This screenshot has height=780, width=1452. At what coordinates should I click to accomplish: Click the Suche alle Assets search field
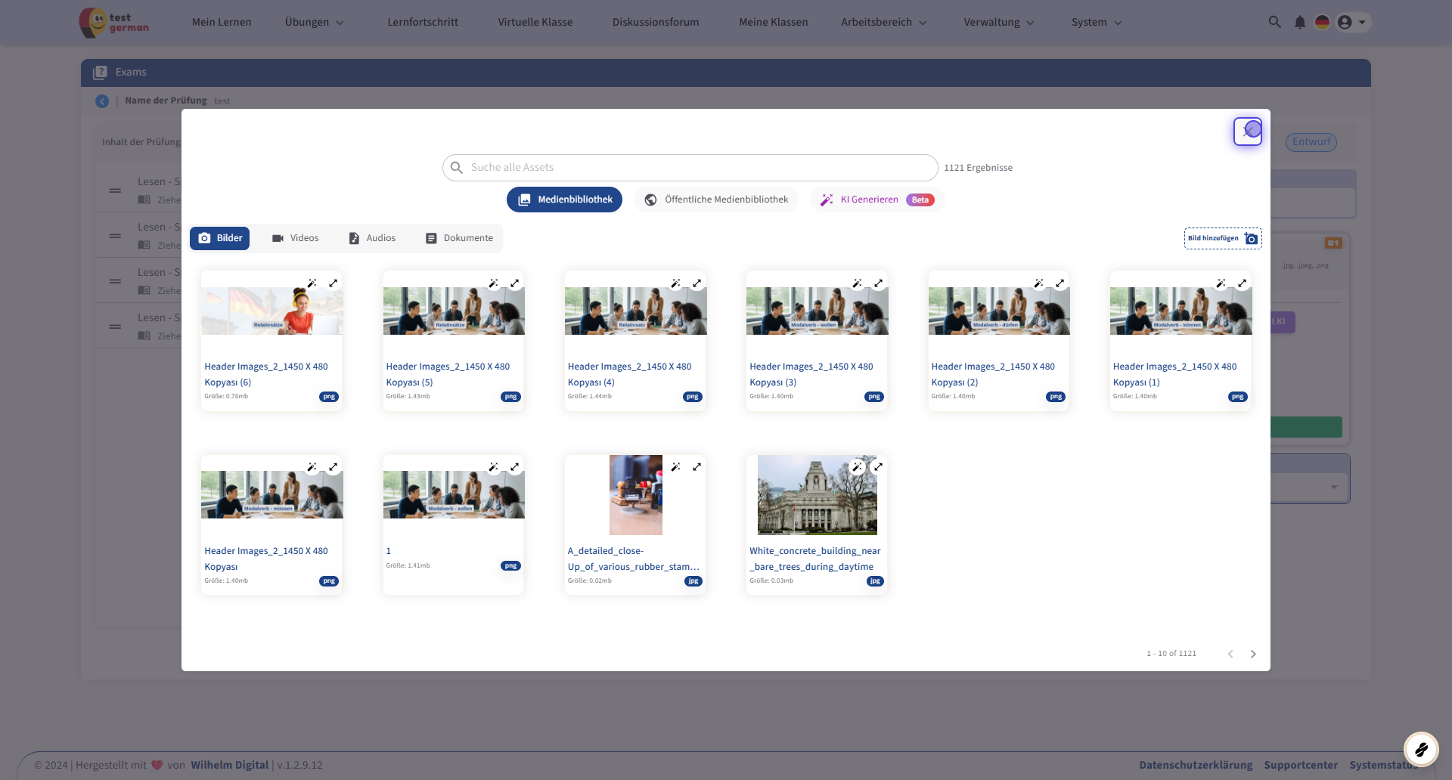pos(690,168)
